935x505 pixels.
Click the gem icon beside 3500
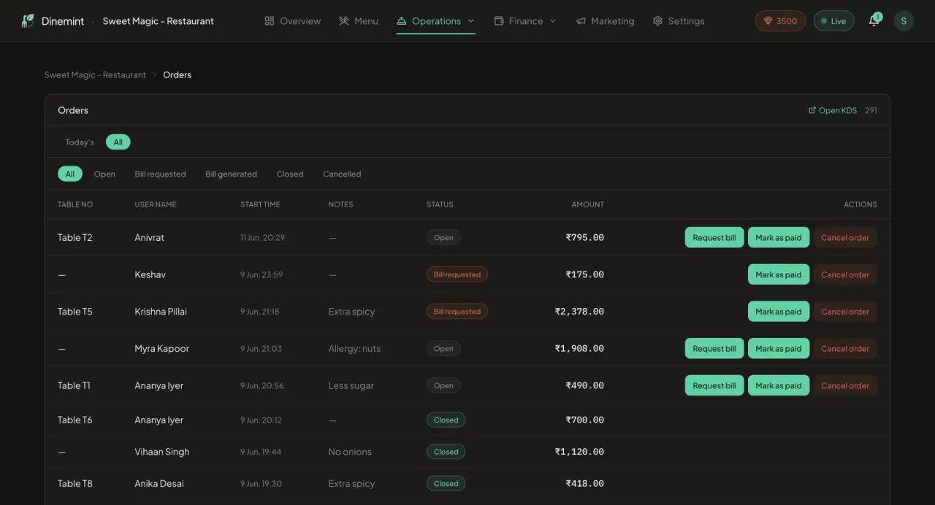tap(768, 21)
